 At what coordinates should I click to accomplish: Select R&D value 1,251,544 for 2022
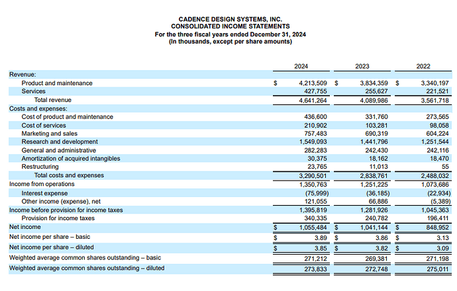tap(435, 142)
